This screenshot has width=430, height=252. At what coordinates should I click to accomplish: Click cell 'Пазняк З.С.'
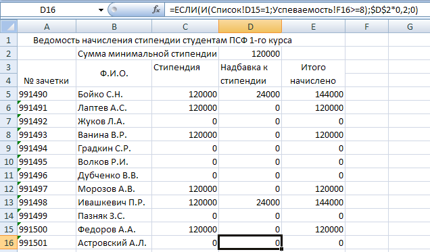tap(114, 216)
